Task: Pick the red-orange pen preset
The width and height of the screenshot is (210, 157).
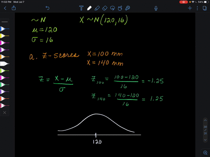Action: 4,99
